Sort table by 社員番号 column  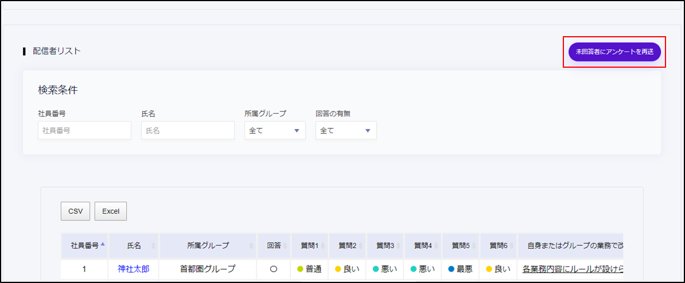[85, 245]
